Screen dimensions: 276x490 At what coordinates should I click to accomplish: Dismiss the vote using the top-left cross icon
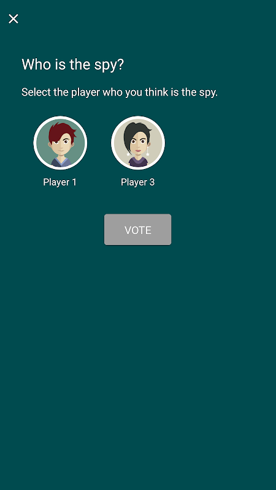[13, 19]
